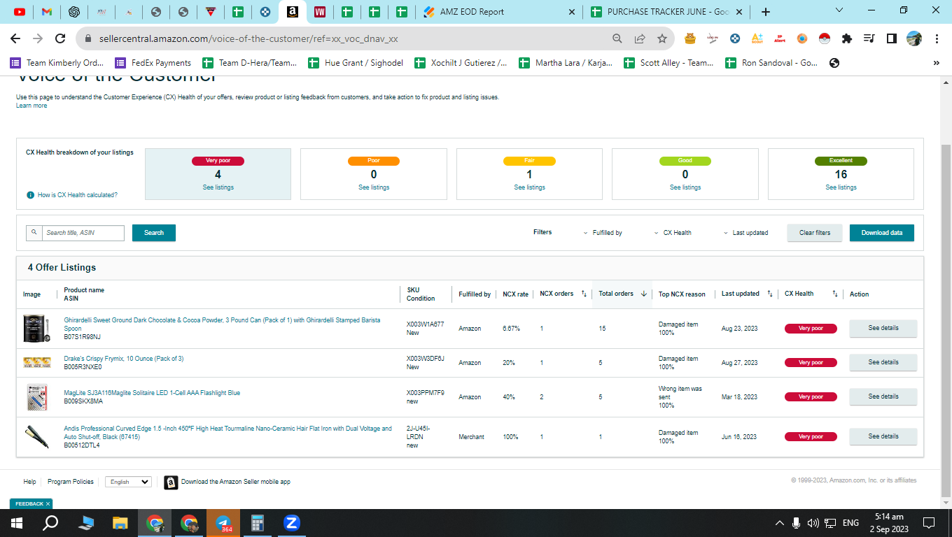
Task: Focus the Search title, ASIN field
Action: coord(83,233)
